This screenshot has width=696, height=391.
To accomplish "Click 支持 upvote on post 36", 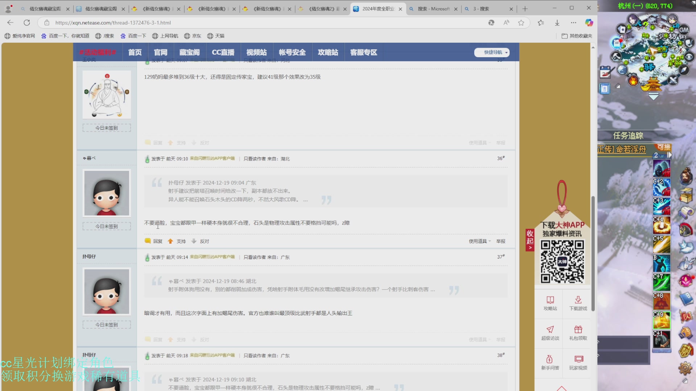I will (x=177, y=241).
